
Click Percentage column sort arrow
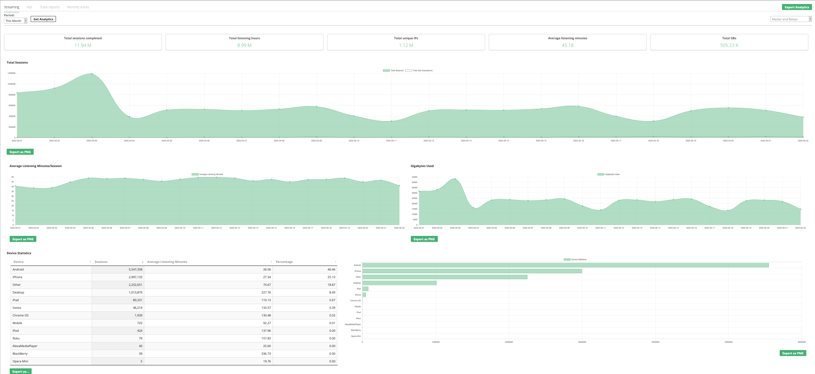tap(336, 262)
